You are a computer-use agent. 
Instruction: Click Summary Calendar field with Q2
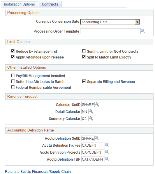85,119
